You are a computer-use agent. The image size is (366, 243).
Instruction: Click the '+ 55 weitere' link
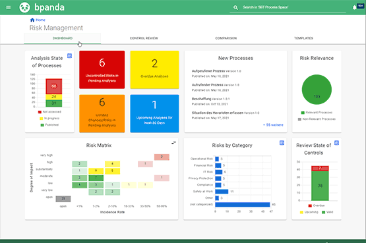pos(273,125)
